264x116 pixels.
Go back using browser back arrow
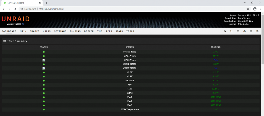[x=4, y=9]
